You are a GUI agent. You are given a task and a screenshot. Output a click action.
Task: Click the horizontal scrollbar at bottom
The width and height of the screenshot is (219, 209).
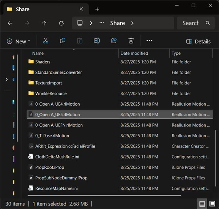click(x=104, y=195)
